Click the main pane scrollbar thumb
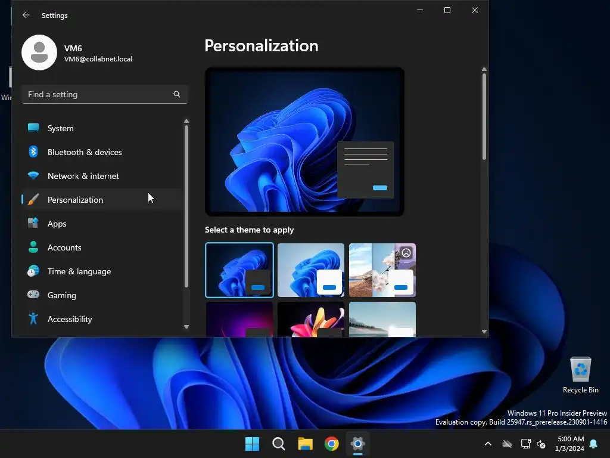Image resolution: width=610 pixels, height=458 pixels. tap(484, 116)
